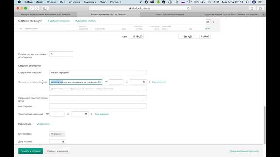280x157 pixels.
Task: Enter Основание отгрузки document number field
Action: pyautogui.click(x=115, y=82)
